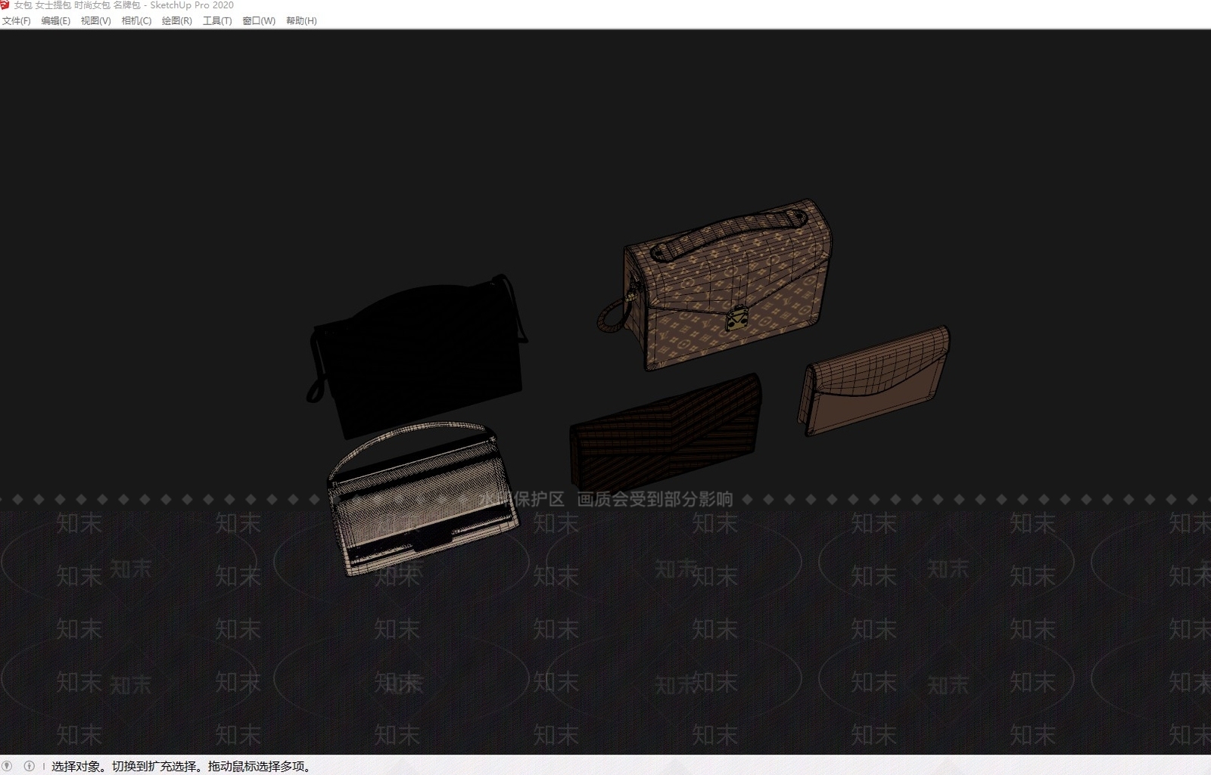The image size is (1211, 775).
Task: Open the 绘图(R) menu
Action: pos(176,21)
